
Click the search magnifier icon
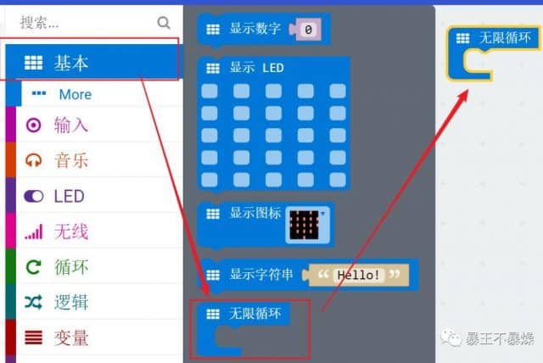(x=164, y=23)
